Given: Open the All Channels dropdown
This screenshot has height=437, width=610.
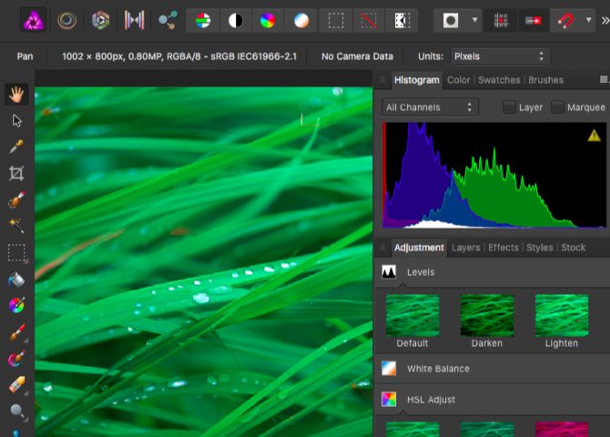Looking at the screenshot, I should pos(431,107).
